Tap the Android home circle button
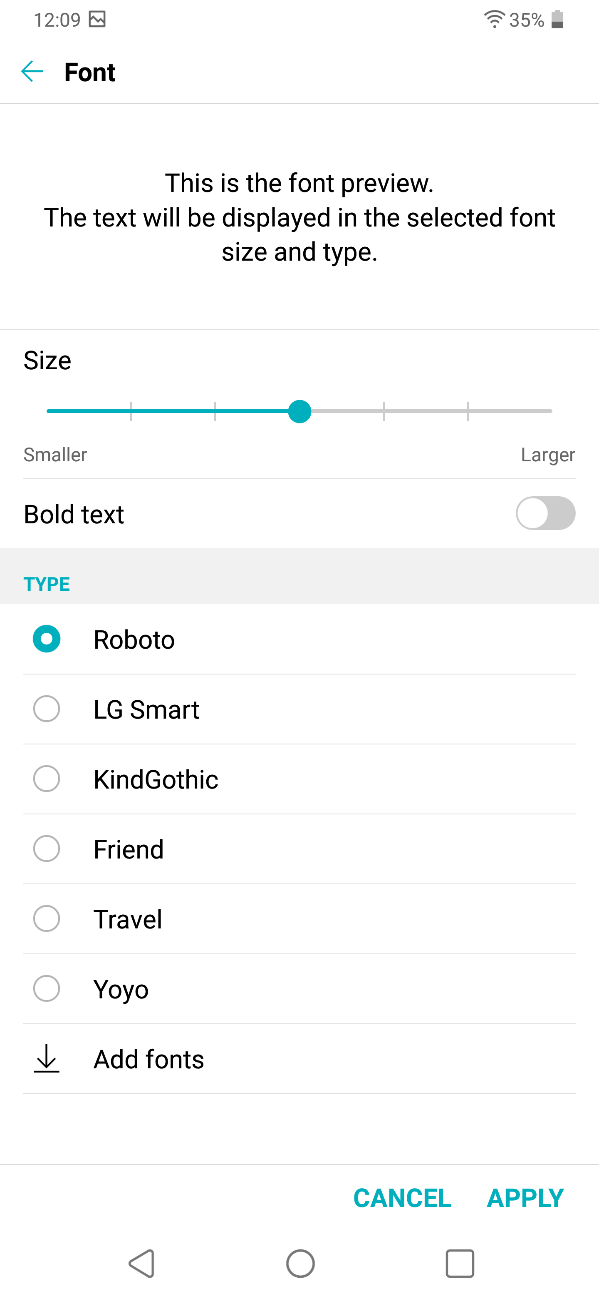 [300, 1263]
